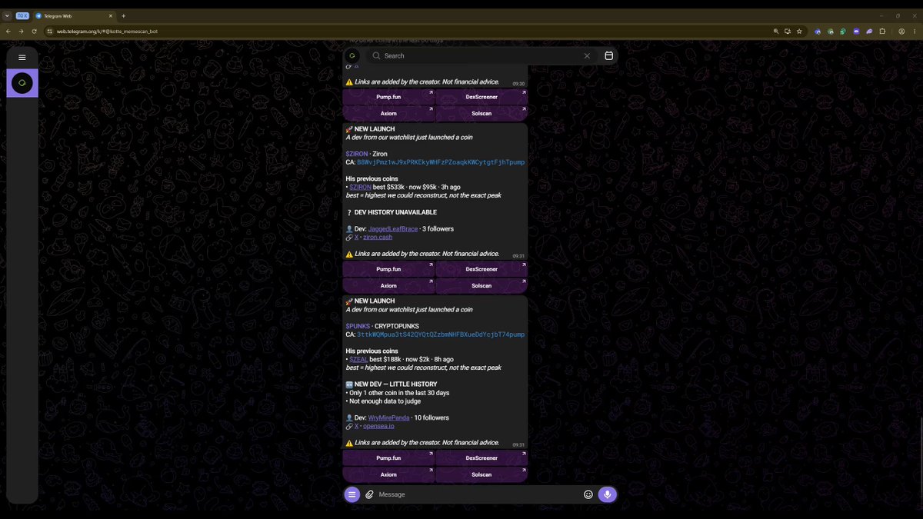Viewport: 923px width, 519px height.
Task: Toggle the 'TG X' tab group
Action: point(22,15)
